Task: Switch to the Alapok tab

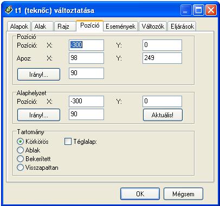Action: coord(19,26)
